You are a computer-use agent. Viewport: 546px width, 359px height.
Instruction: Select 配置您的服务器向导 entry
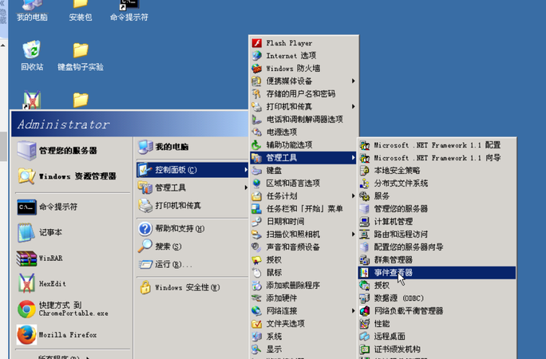coord(437,247)
